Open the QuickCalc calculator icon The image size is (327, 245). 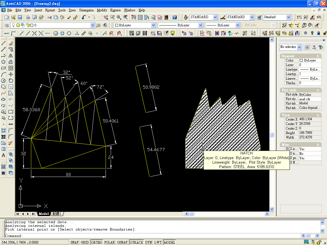coord(166,17)
